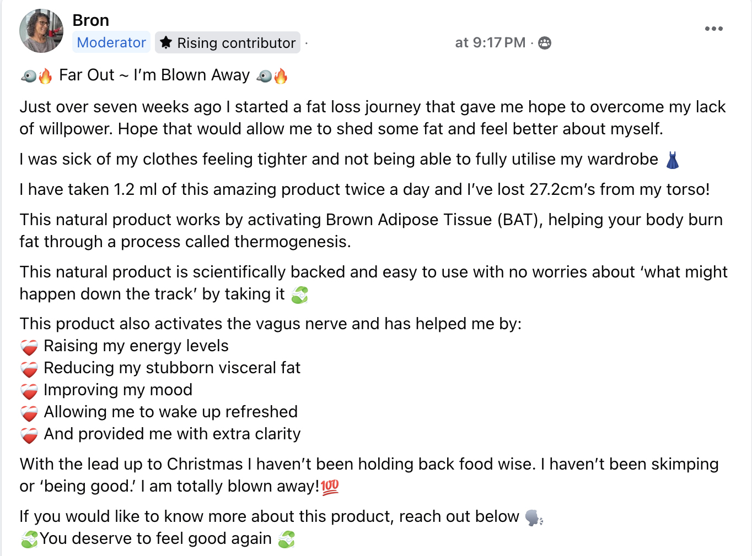Click the star icon in the contributor badge
752x556 pixels.
tap(166, 42)
